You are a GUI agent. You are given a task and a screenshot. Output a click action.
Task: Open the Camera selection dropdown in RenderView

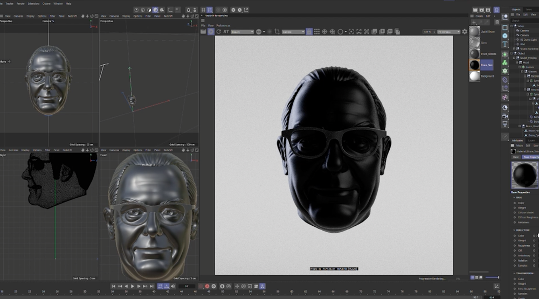(293, 32)
